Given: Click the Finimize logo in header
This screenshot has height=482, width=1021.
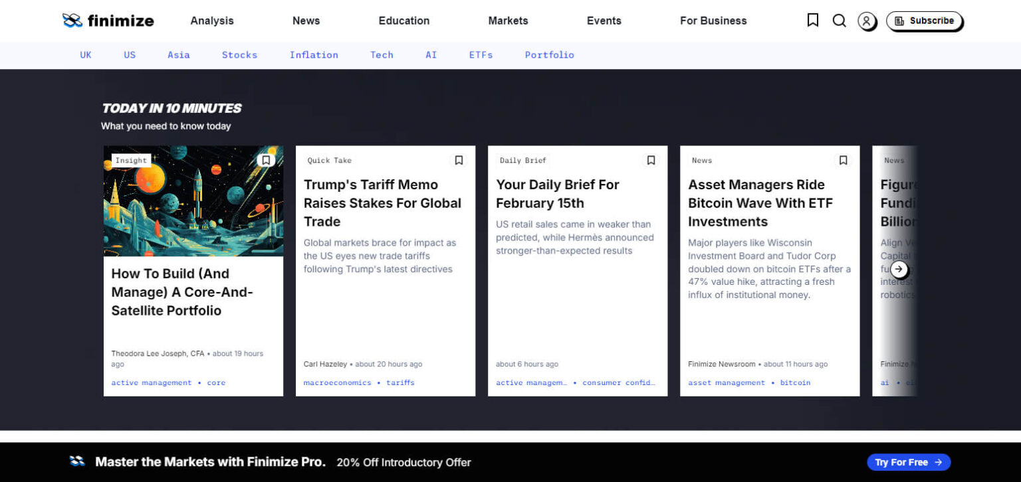Looking at the screenshot, I should pyautogui.click(x=108, y=21).
